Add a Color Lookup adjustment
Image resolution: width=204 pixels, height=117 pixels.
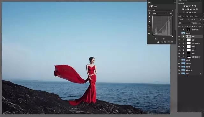point(197,9)
